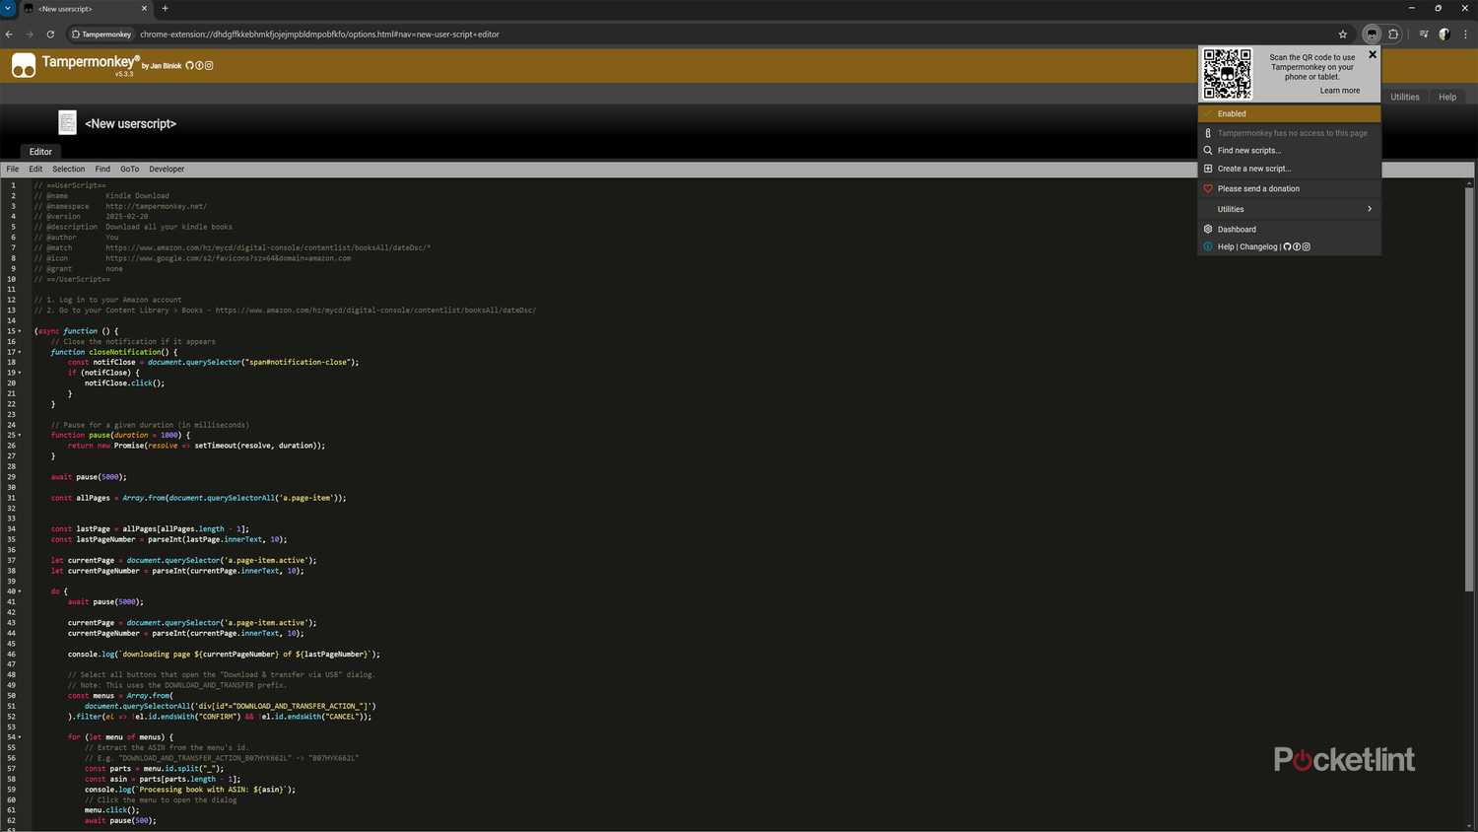Toggle the Enabled option in the popup
This screenshot has width=1478, height=832.
click(1289, 113)
